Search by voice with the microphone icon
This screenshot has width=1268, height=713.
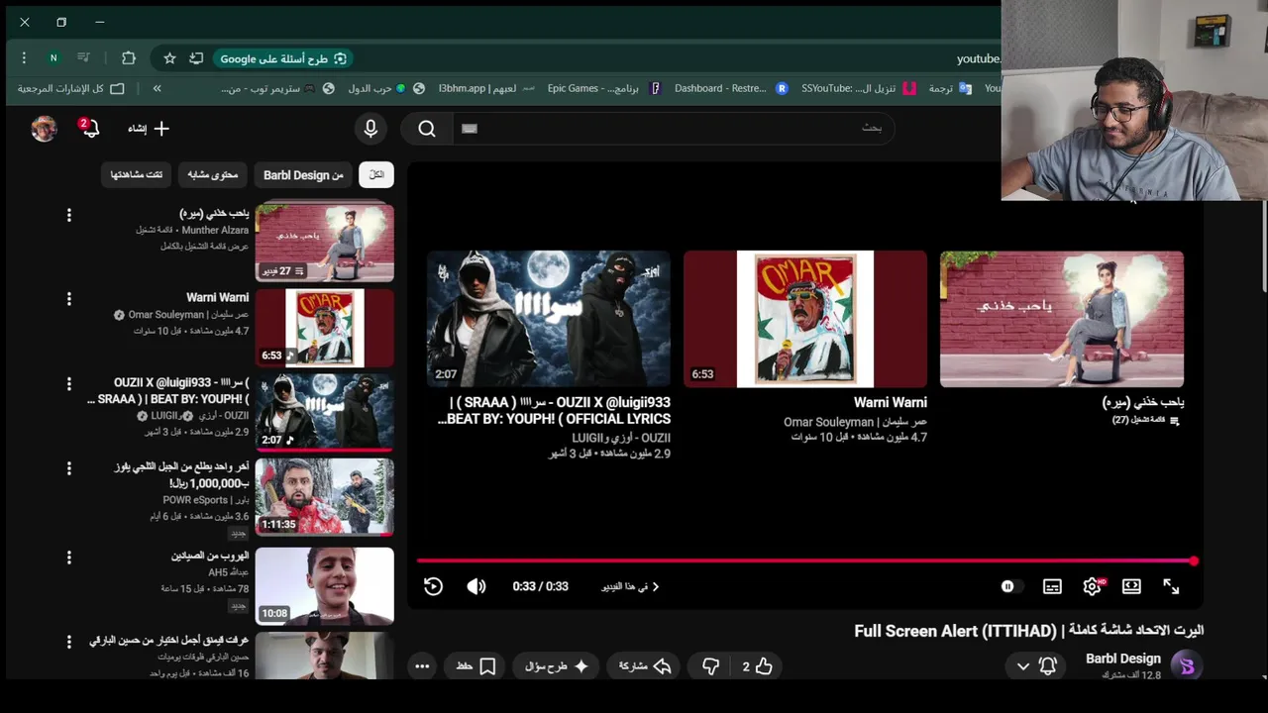(x=370, y=128)
